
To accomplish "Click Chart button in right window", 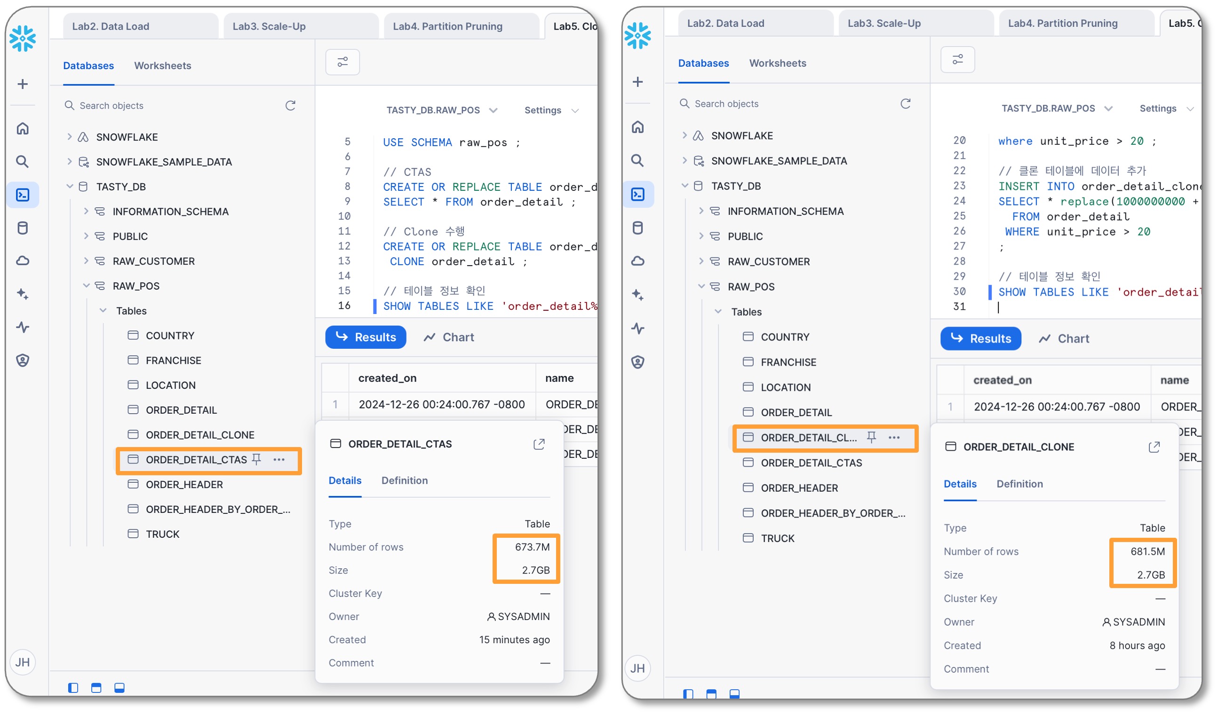I will point(1064,338).
